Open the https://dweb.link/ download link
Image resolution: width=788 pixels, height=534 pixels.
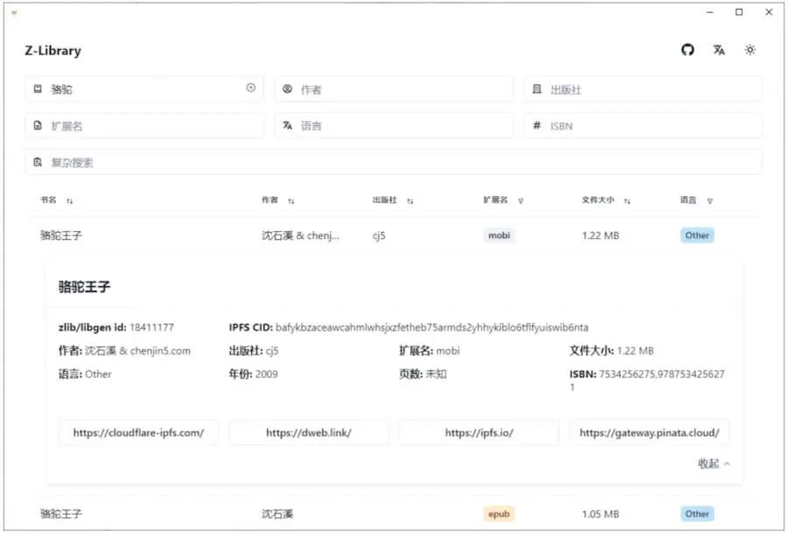308,432
